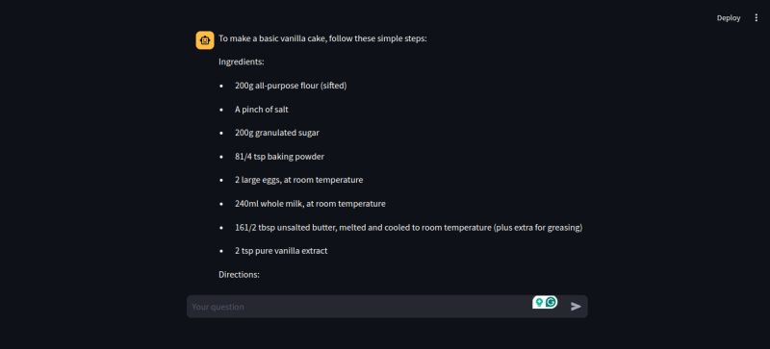Click the yellow robot assistant avatar
This screenshot has height=349, width=770.
coord(205,40)
